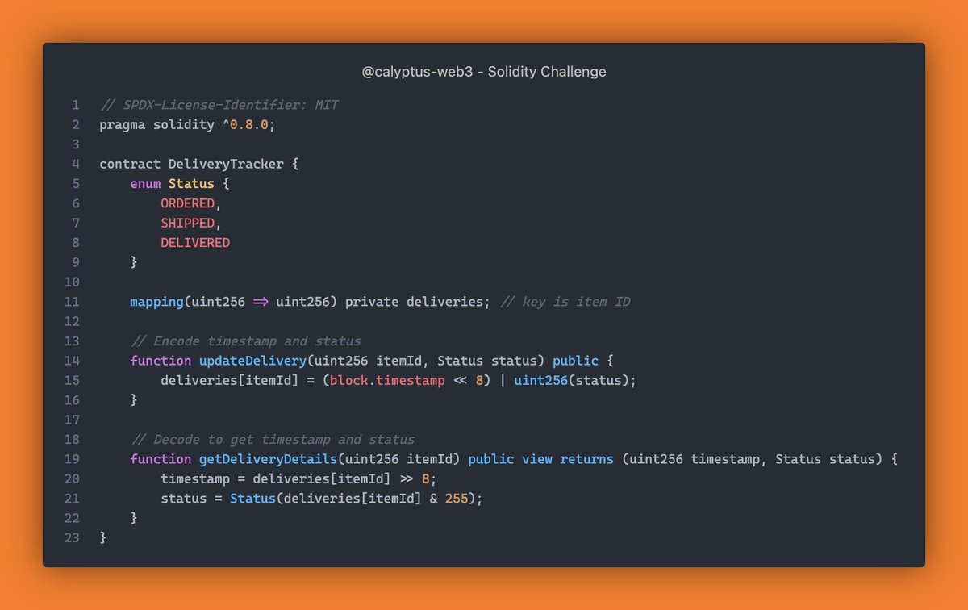Select the ORDERED enum value
Viewport: 968px width, 610px height.
click(x=188, y=203)
